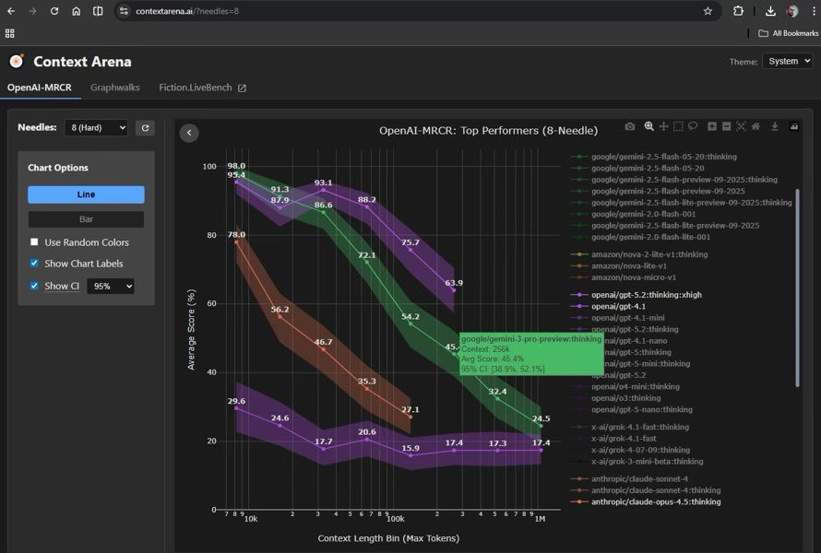Collapse sidebar with the chevron-left button

click(x=189, y=133)
